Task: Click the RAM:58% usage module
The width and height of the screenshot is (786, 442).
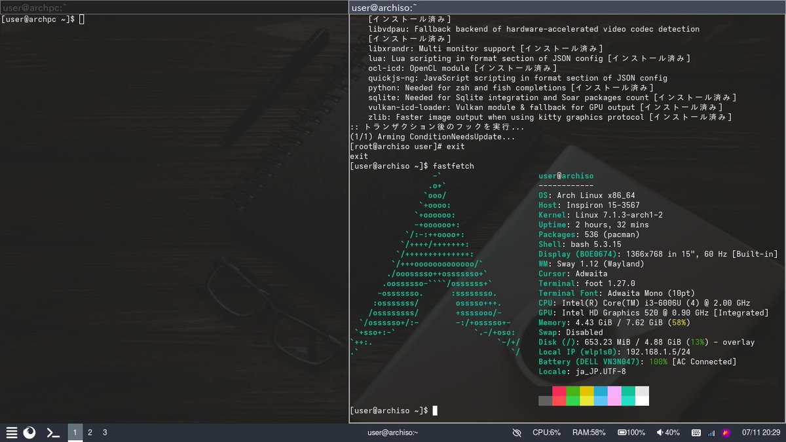Action: (589, 433)
